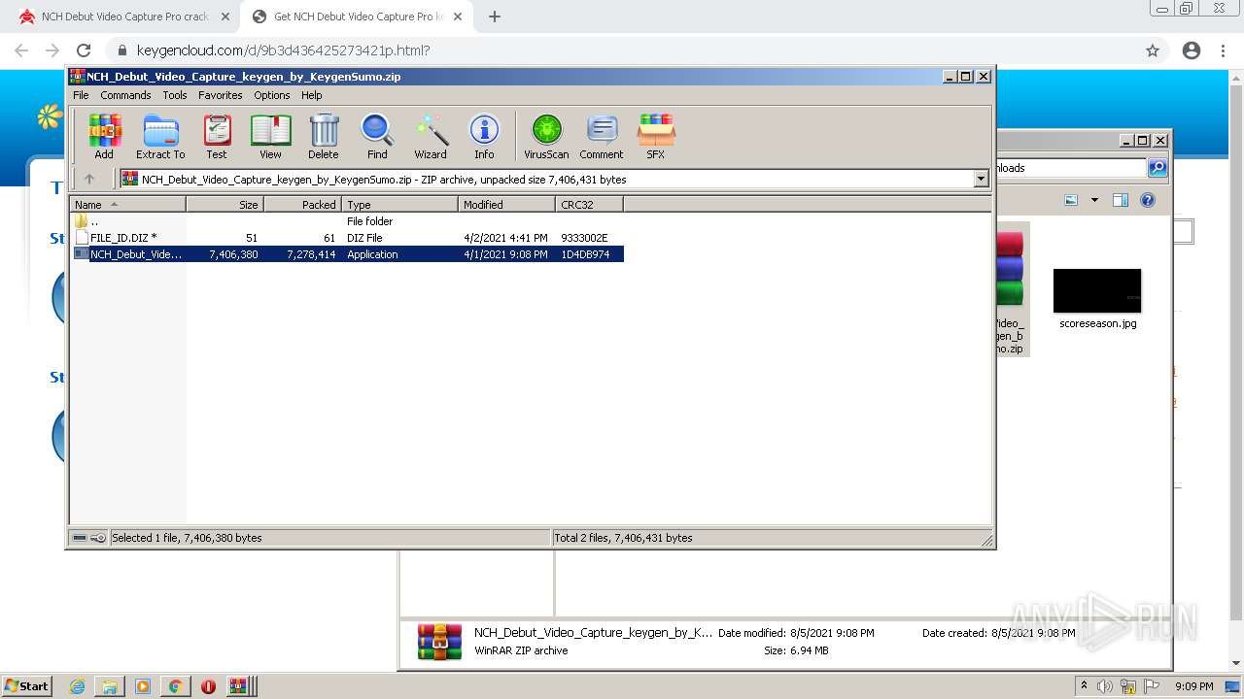Show hidden tray icons arrow

[x=1084, y=685]
